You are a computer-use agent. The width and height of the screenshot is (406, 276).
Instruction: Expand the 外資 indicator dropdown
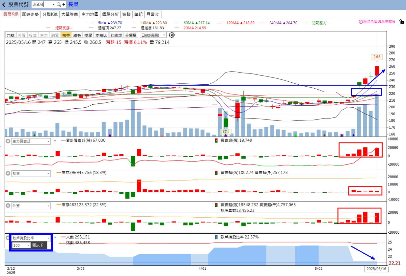pos(49,206)
